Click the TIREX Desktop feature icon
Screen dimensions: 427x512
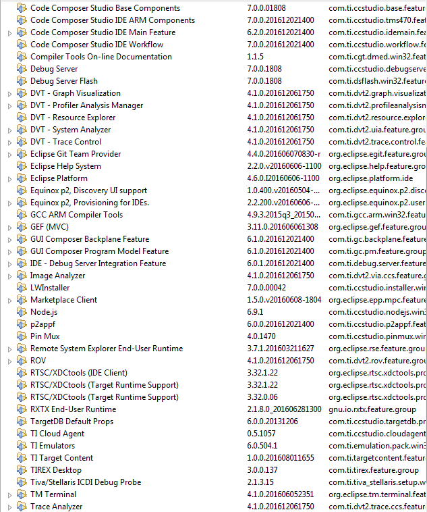22,470
